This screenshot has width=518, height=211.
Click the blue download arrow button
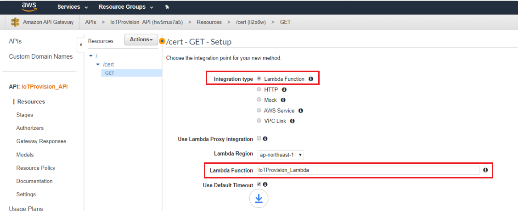tap(259, 198)
